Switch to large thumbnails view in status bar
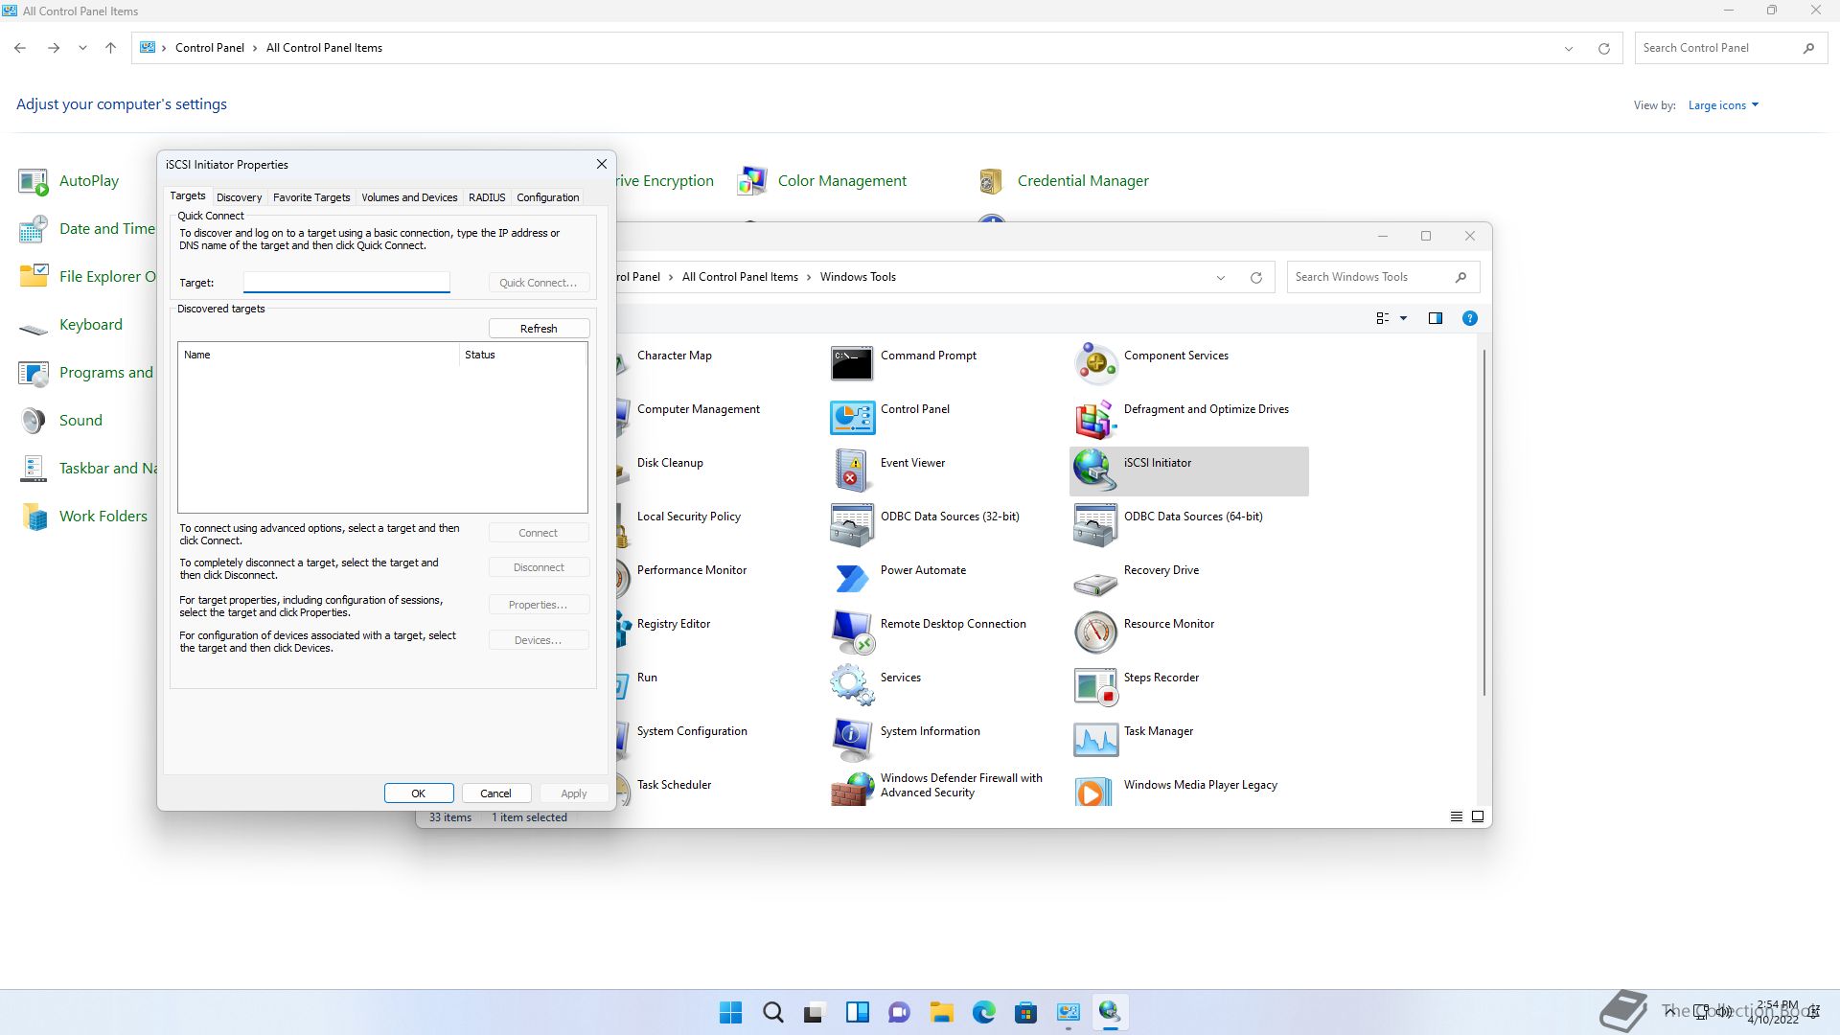Screen dimensions: 1840x1035 pos(1478,816)
